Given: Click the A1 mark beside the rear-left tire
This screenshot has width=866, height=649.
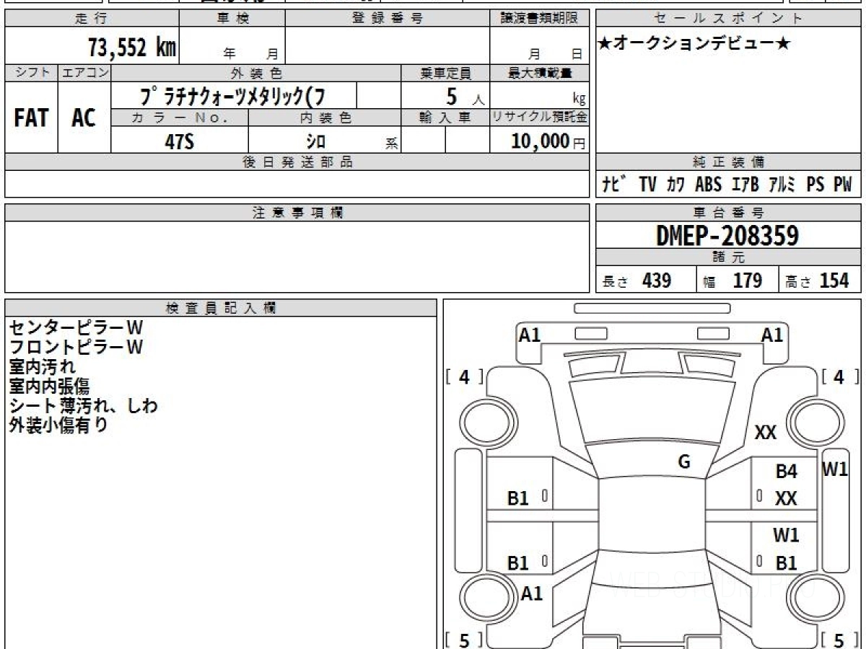Looking at the screenshot, I should click(532, 593).
